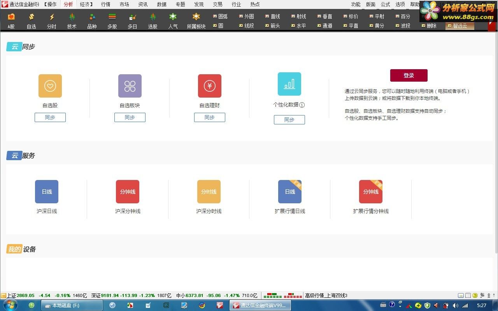Open the 行情 menu

[105, 4]
